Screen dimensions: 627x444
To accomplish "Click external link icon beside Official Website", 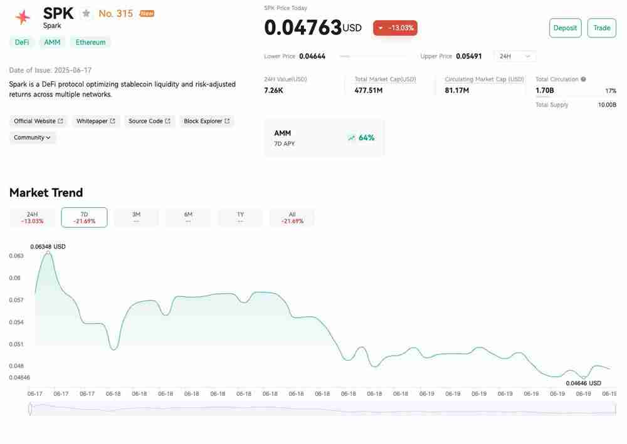I will pos(60,121).
